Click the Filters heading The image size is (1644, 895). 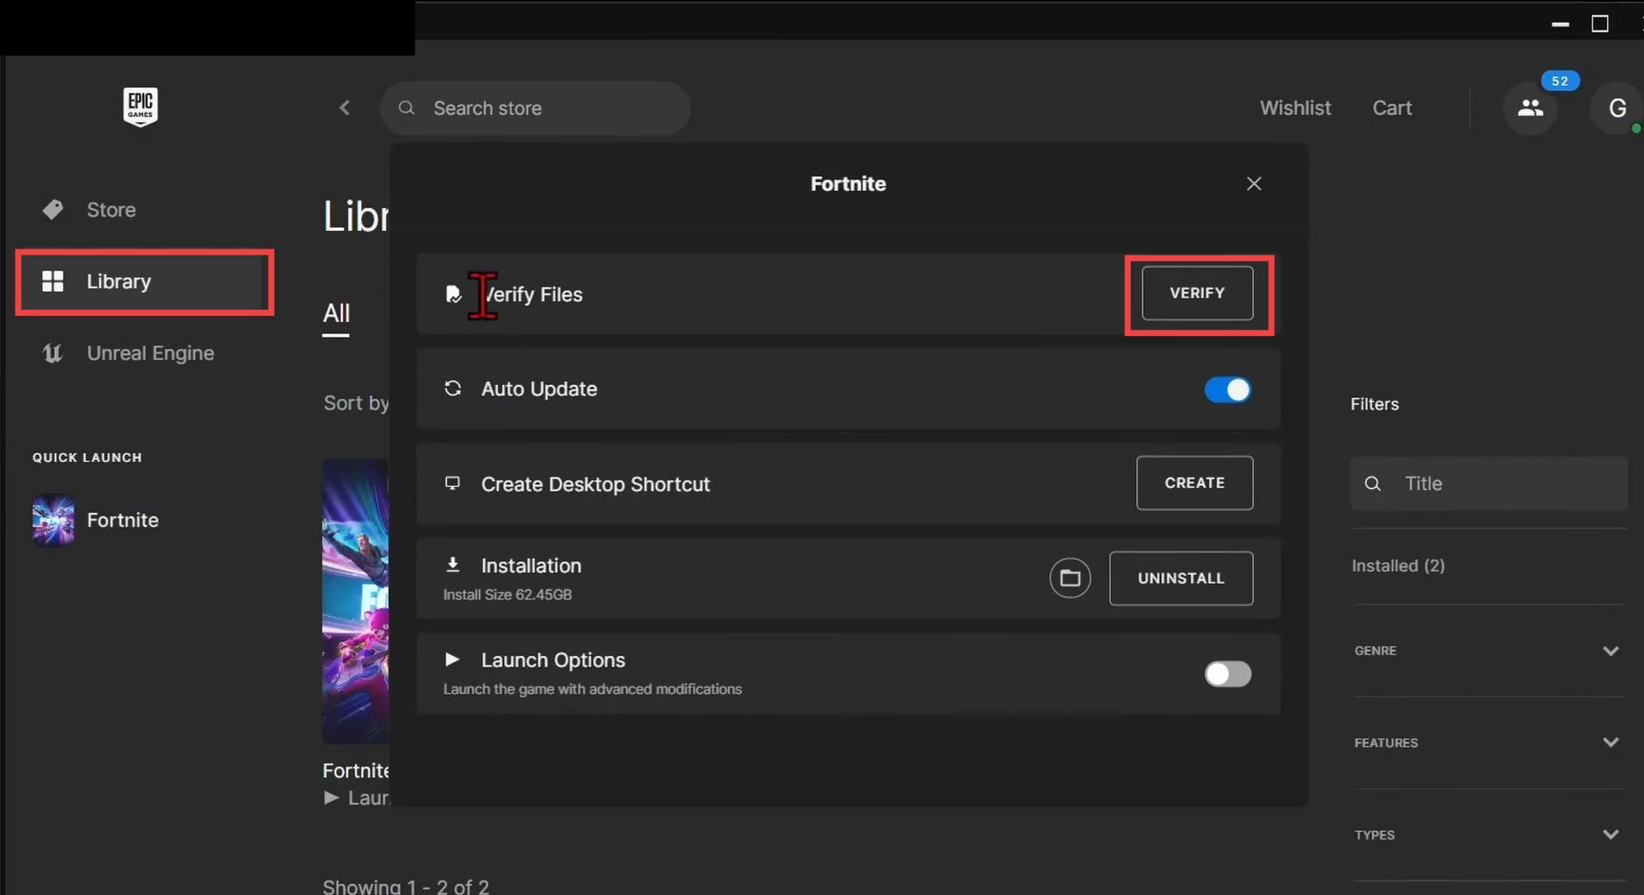[x=1375, y=404]
